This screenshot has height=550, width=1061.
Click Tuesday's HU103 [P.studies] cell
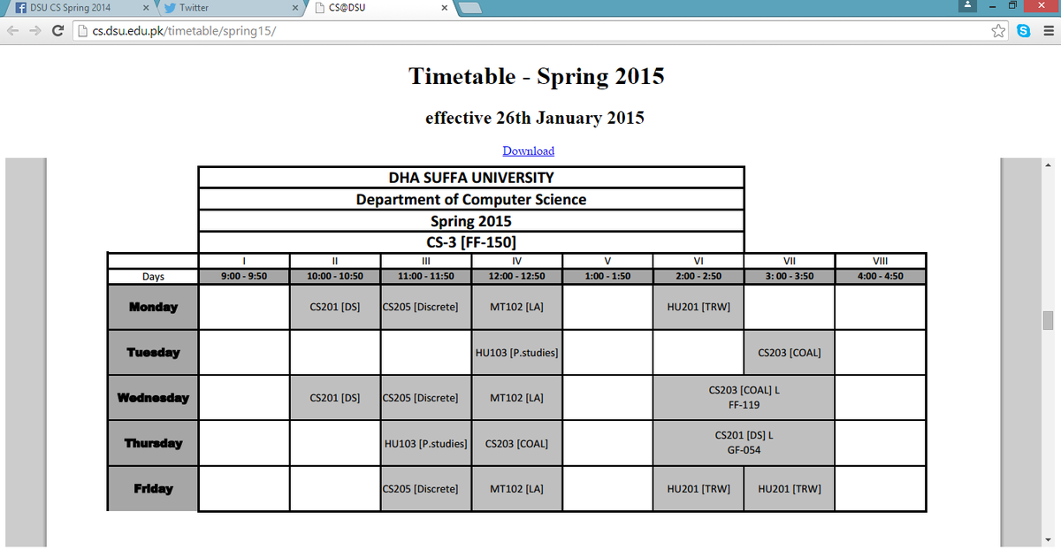pyautogui.click(x=516, y=352)
